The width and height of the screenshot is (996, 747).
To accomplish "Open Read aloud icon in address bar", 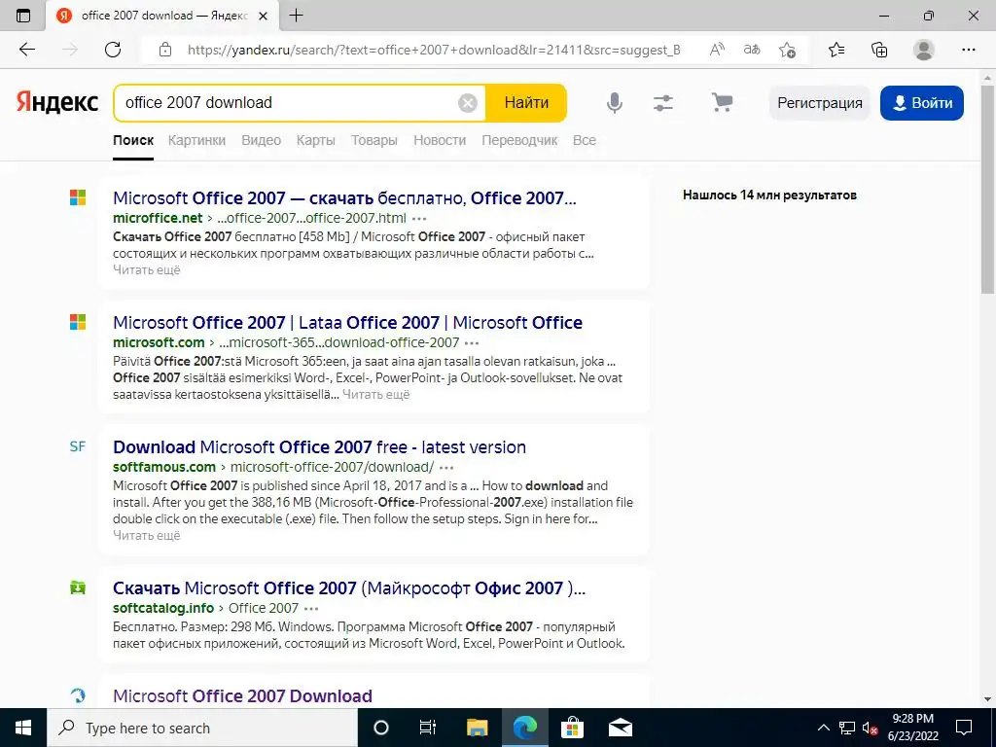I will (717, 50).
